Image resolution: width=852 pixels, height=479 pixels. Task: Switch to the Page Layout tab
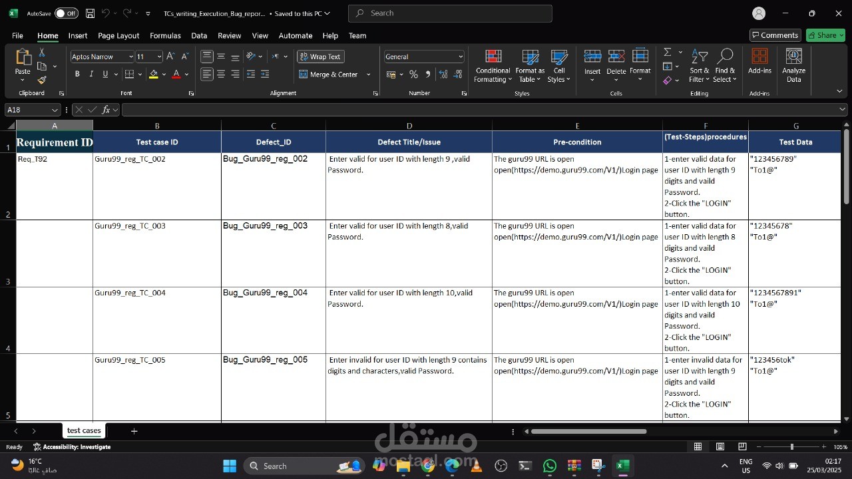pyautogui.click(x=118, y=35)
